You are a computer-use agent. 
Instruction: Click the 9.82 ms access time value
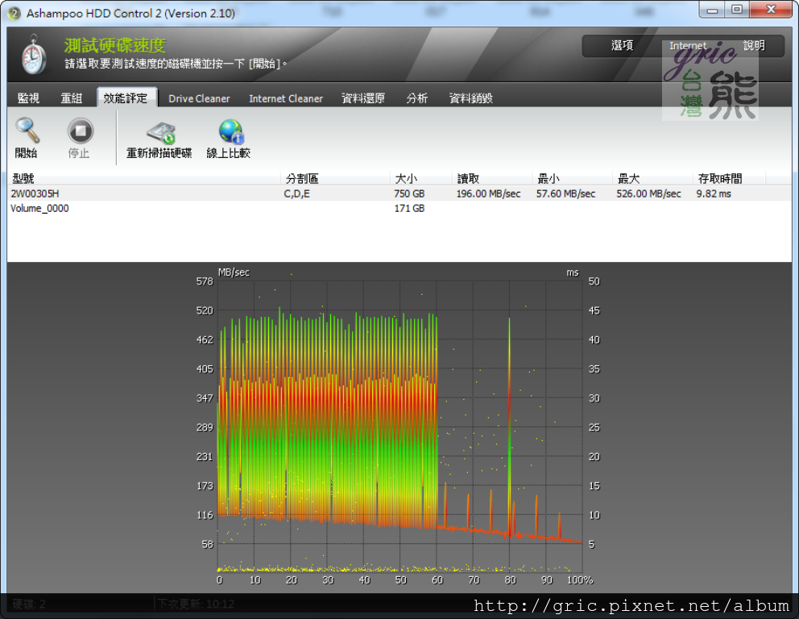point(714,193)
